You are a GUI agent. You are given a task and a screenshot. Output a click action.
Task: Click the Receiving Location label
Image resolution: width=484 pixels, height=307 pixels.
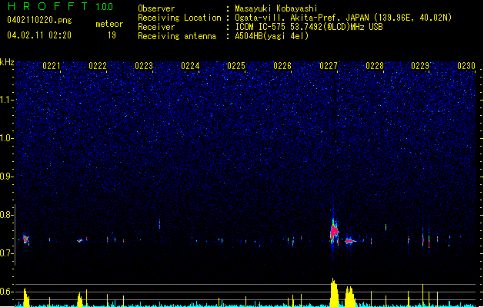tap(179, 18)
